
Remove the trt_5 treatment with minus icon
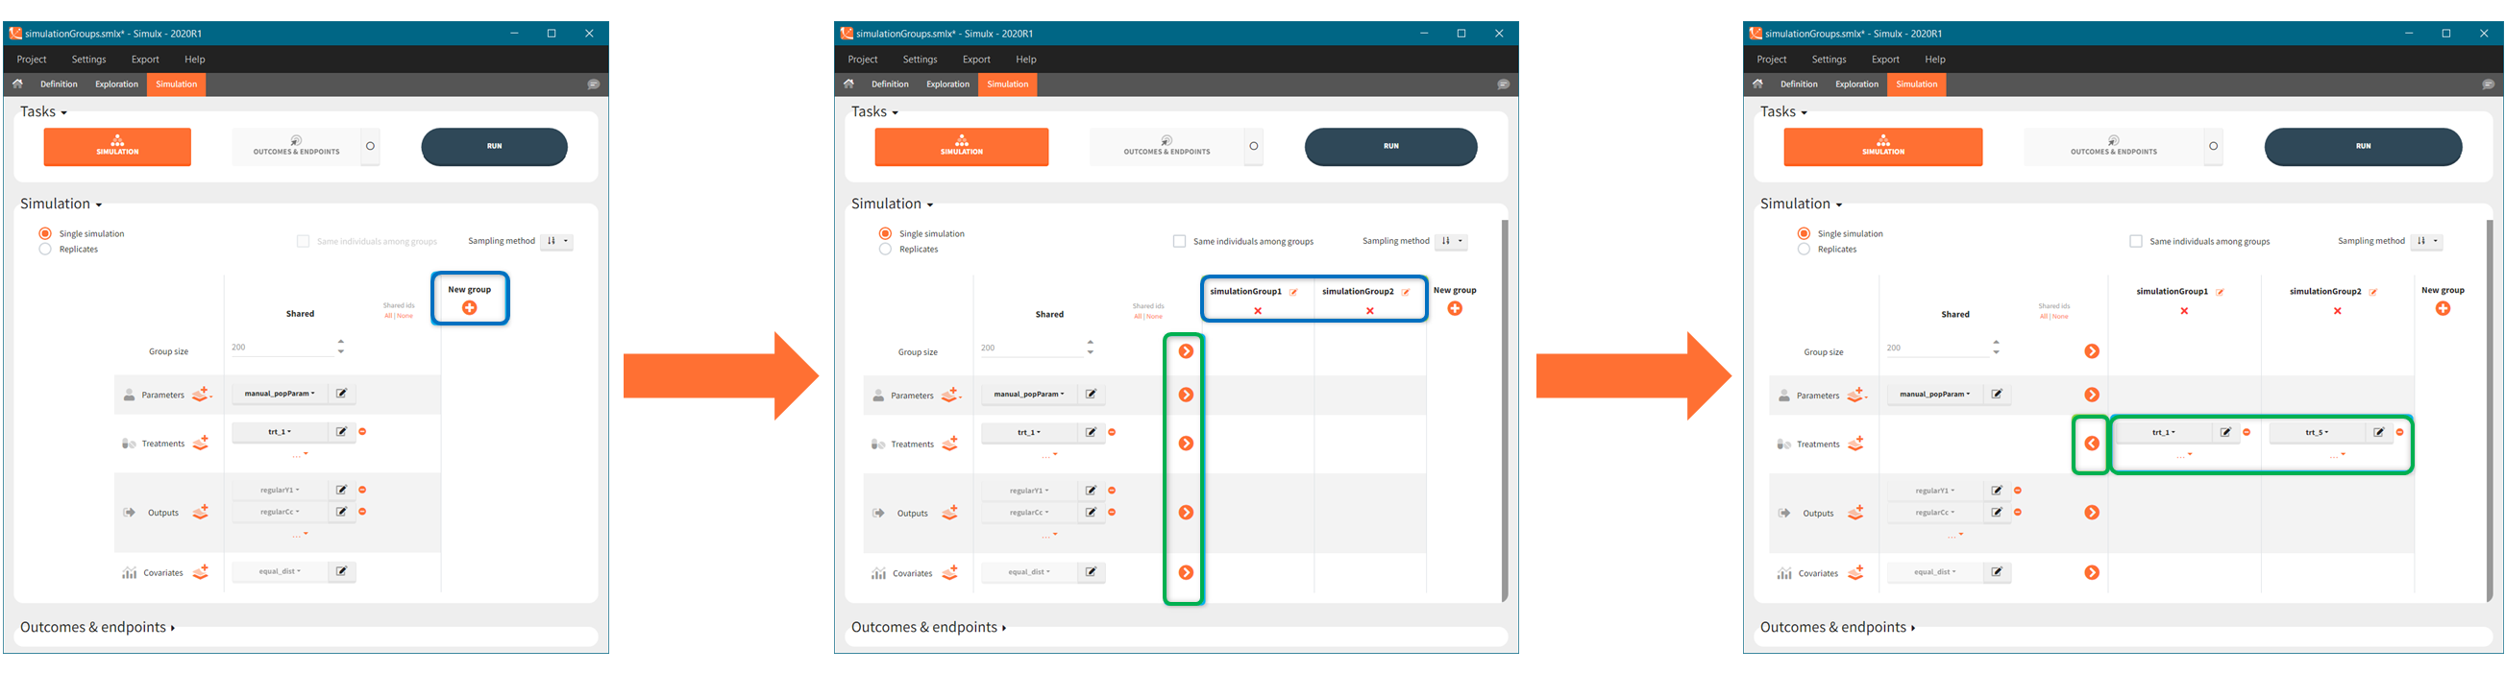(2400, 432)
